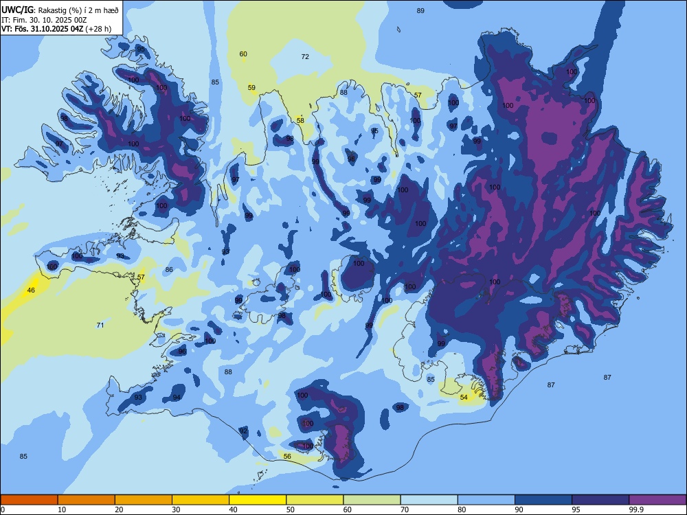
Task: Select the humidity value '92' on the map
Action: click(243, 431)
